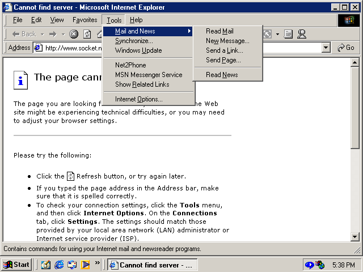
Task: Click the vertical scrollbar up arrow
Action: click(x=354, y=62)
